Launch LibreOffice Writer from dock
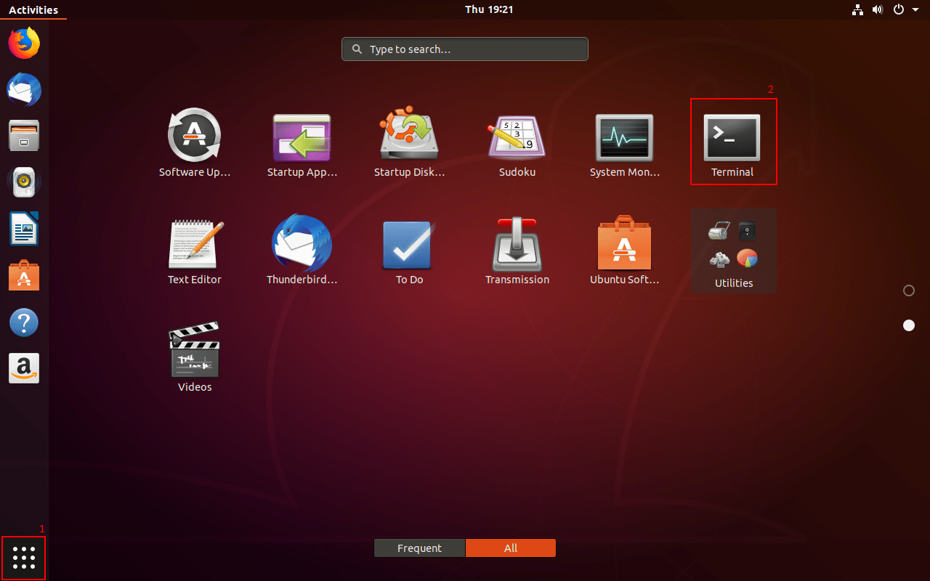Image resolution: width=930 pixels, height=581 pixels. 24,229
